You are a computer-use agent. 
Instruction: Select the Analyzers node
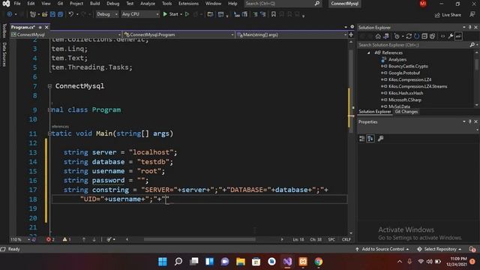(x=397, y=59)
